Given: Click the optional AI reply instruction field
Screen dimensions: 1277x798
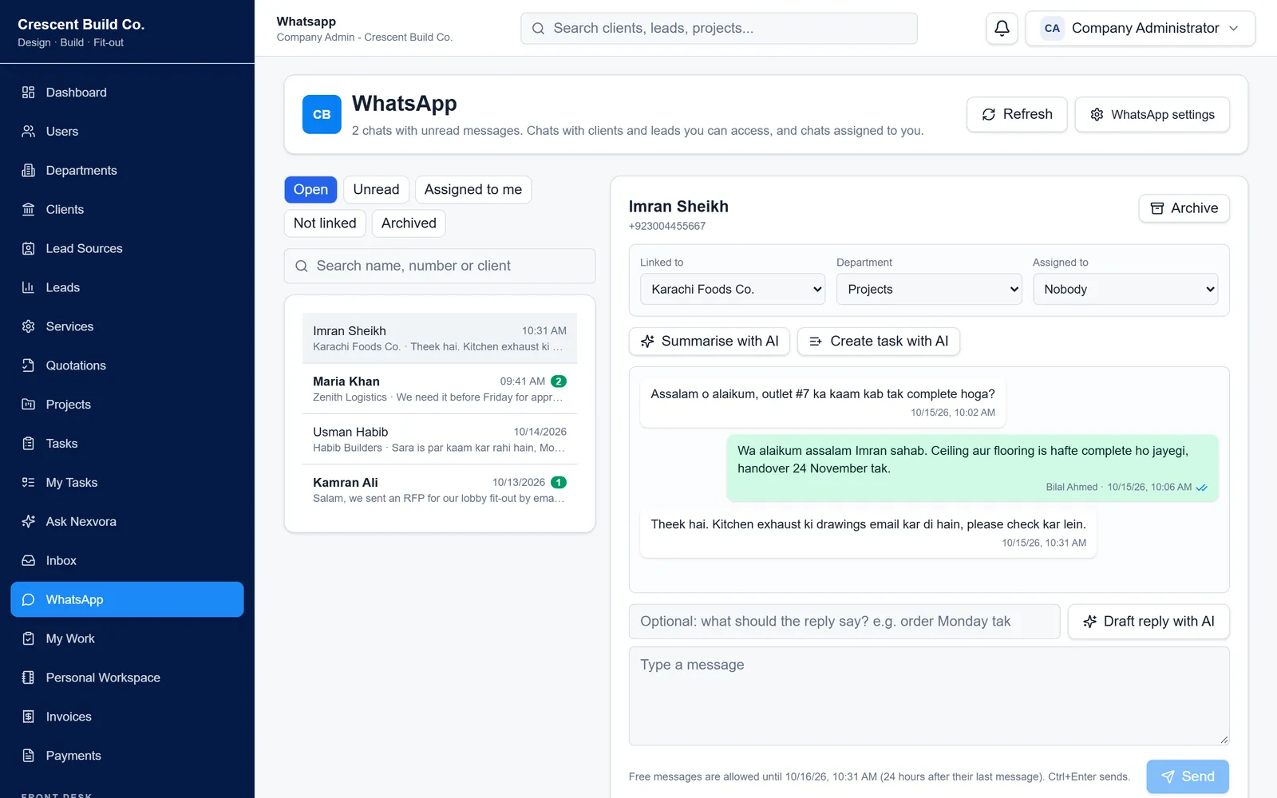Looking at the screenshot, I should pos(844,622).
